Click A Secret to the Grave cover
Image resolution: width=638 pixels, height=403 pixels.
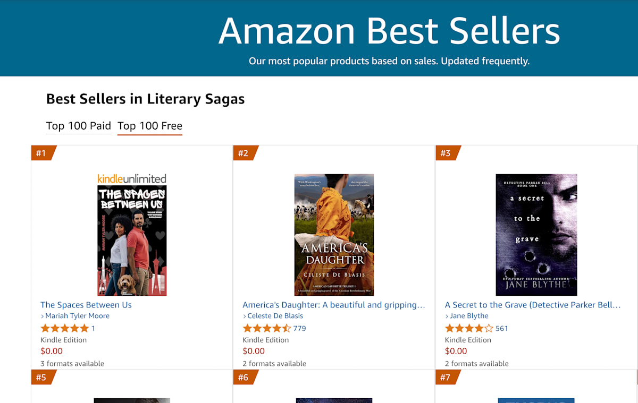(536, 235)
